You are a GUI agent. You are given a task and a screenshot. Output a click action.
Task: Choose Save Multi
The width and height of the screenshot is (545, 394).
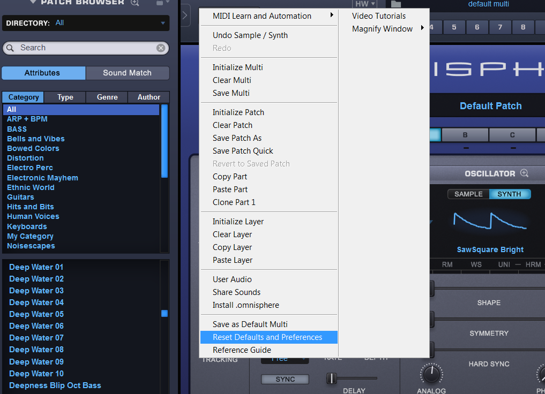tap(269, 93)
